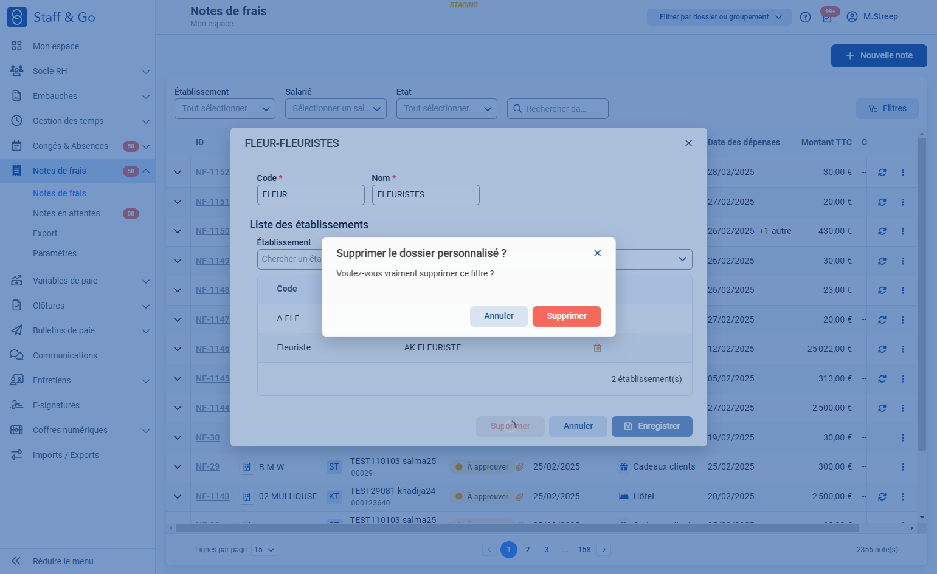The image size is (937, 574).
Task: Open Congés & Absences menu
Action: pyautogui.click(x=77, y=146)
